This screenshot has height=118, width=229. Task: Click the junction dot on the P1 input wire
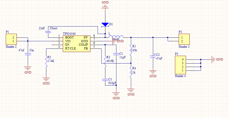[28, 41]
